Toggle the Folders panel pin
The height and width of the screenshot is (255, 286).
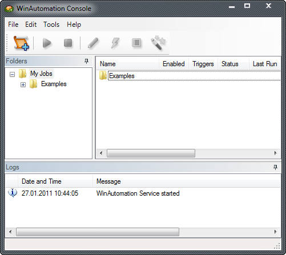click(86, 61)
